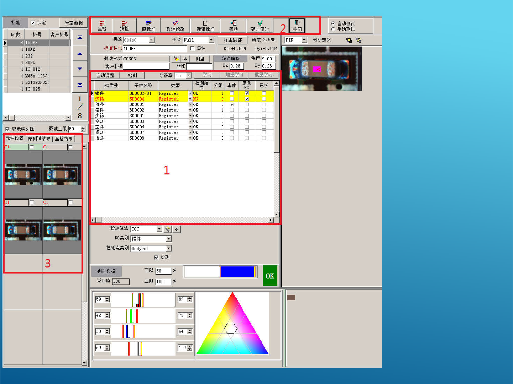This screenshot has width=513, height=384.
Task: Expand the 检测点类别 BodyDot dropdown
Action: pyautogui.click(x=169, y=248)
